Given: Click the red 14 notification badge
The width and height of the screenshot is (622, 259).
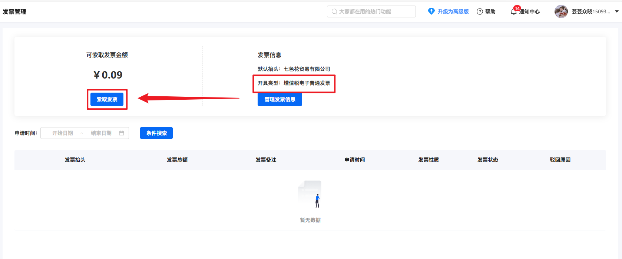Looking at the screenshot, I should pyautogui.click(x=517, y=8).
